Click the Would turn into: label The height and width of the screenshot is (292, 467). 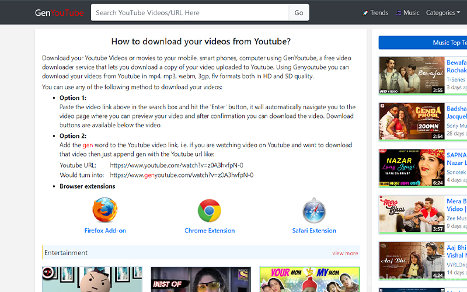point(82,175)
